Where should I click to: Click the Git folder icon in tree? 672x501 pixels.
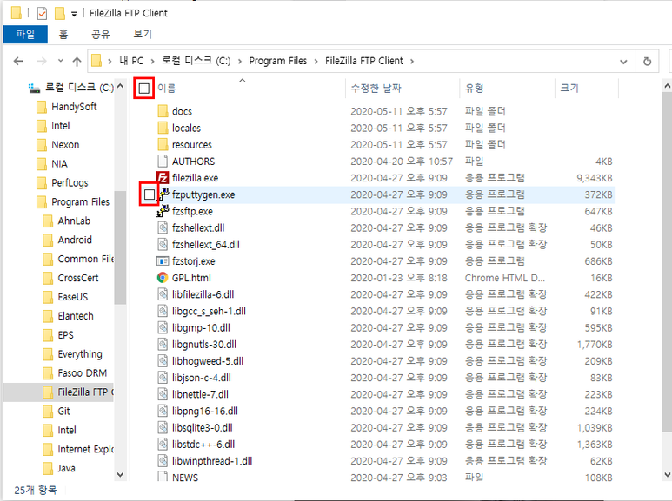[x=48, y=411]
